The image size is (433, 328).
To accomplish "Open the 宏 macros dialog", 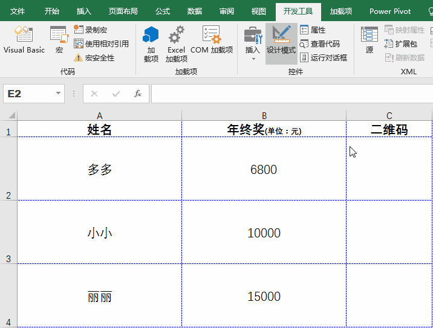I will (x=59, y=40).
